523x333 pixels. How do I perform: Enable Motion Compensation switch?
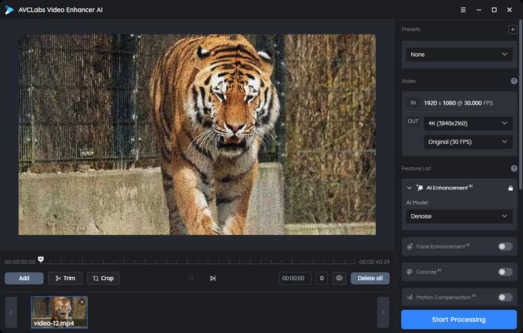pos(505,297)
